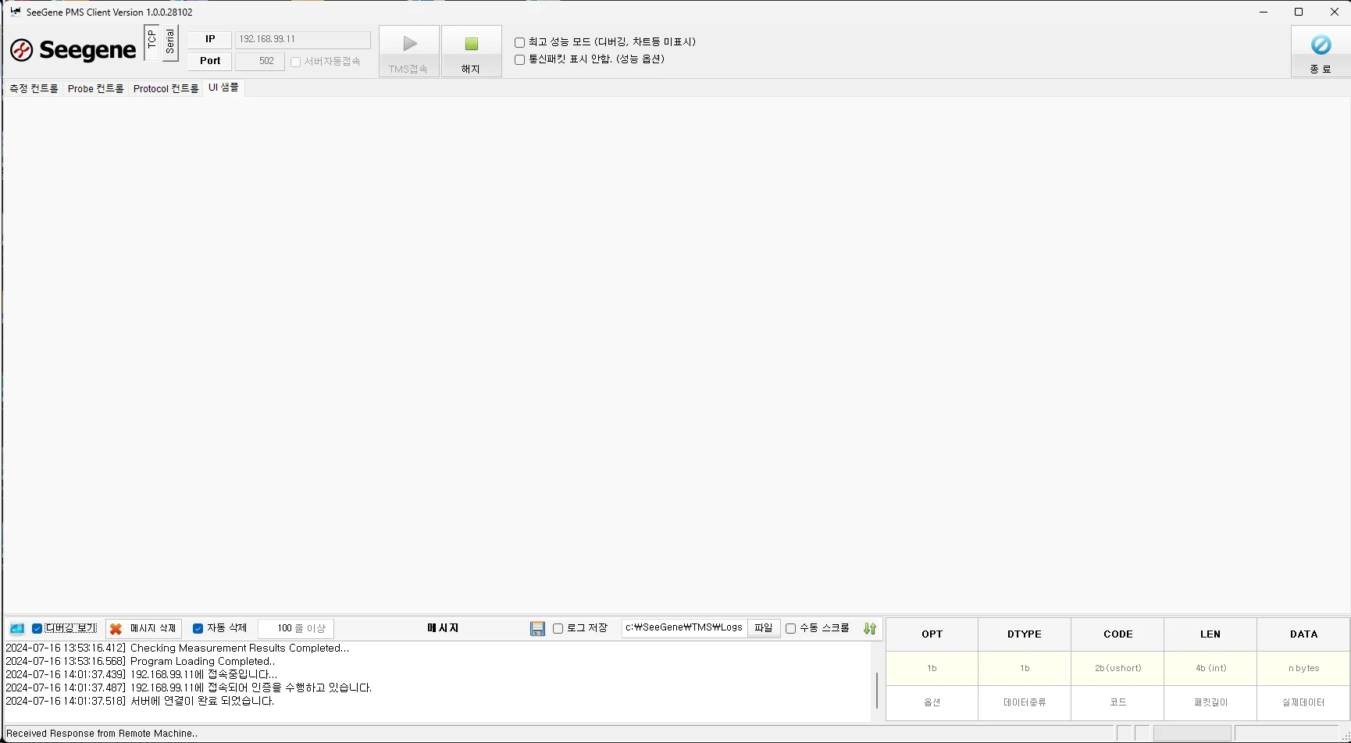Viewport: 1351px width, 743px height.
Task: Uncheck the 디버깅 보기 checkbox
Action: 37,628
